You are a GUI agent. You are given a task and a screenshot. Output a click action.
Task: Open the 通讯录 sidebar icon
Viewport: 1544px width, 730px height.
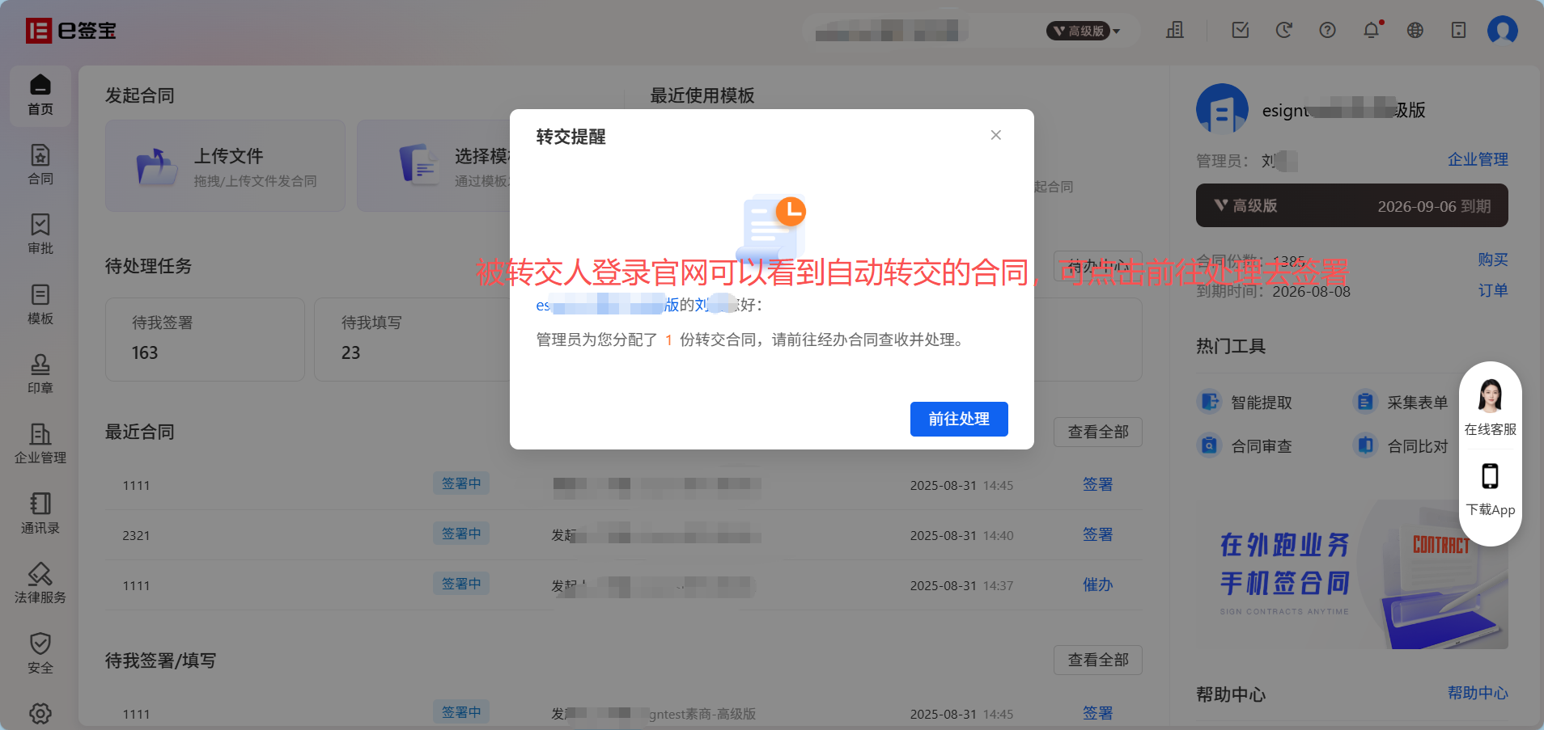pyautogui.click(x=40, y=513)
